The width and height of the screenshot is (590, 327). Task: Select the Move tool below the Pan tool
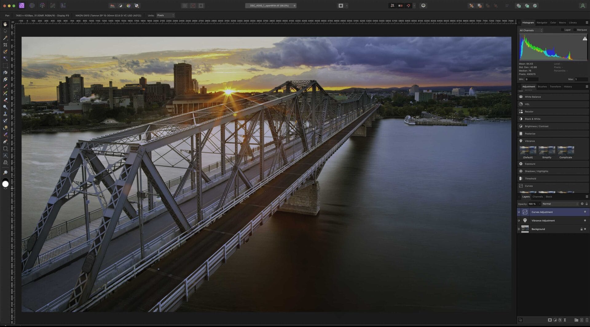tap(5, 31)
